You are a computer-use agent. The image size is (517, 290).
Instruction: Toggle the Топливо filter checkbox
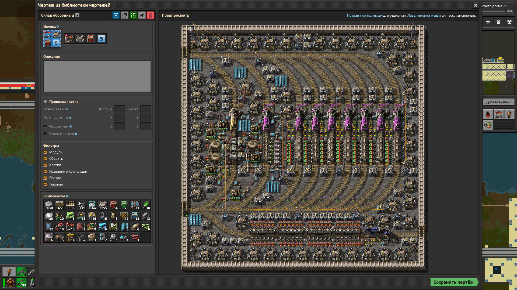[x=45, y=184]
